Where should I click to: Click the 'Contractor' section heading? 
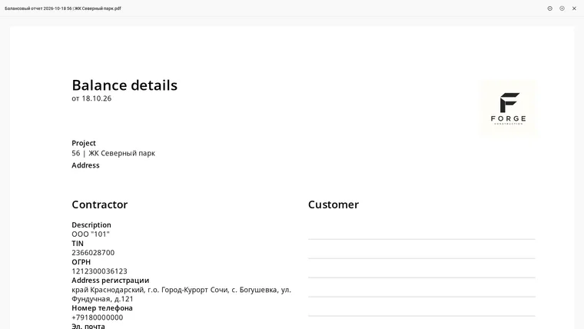pos(99,204)
